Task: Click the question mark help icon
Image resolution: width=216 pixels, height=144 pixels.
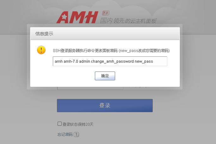Action: tap(76, 135)
